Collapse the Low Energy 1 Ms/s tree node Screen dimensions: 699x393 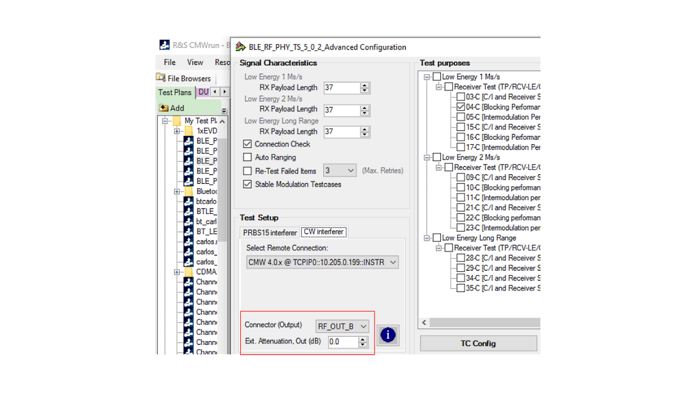(426, 77)
